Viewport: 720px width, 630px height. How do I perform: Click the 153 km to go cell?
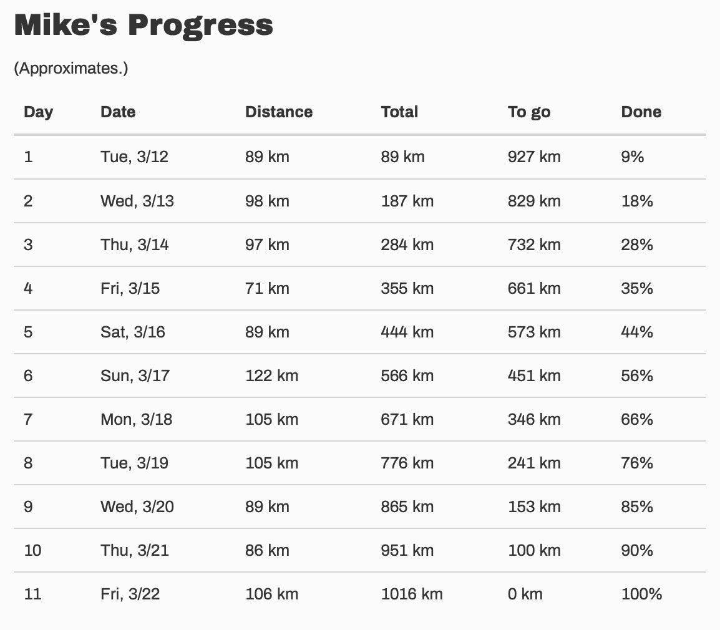click(x=534, y=506)
